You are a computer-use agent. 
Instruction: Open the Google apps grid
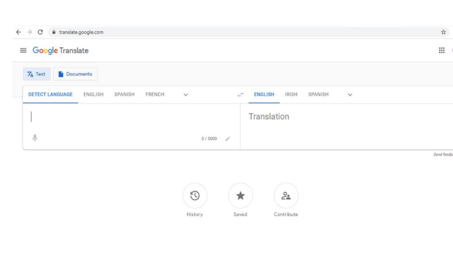pyautogui.click(x=441, y=50)
